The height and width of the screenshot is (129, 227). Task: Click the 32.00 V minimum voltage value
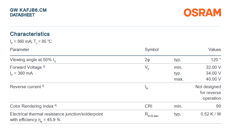click(x=213, y=67)
